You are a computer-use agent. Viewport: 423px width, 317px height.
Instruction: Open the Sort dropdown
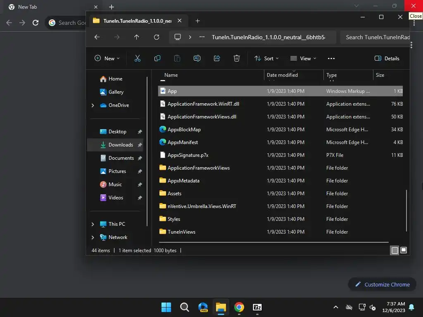tap(266, 59)
